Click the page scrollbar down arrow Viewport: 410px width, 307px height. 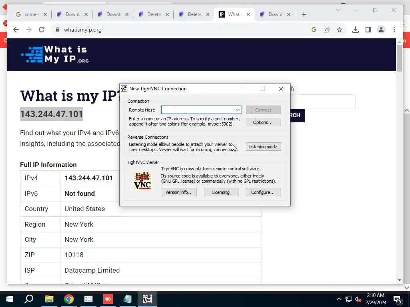[399, 280]
